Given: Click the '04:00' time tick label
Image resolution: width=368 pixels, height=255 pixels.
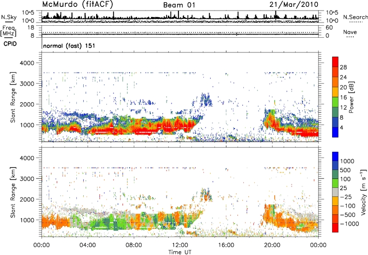Looking at the screenshot, I should point(87,245).
